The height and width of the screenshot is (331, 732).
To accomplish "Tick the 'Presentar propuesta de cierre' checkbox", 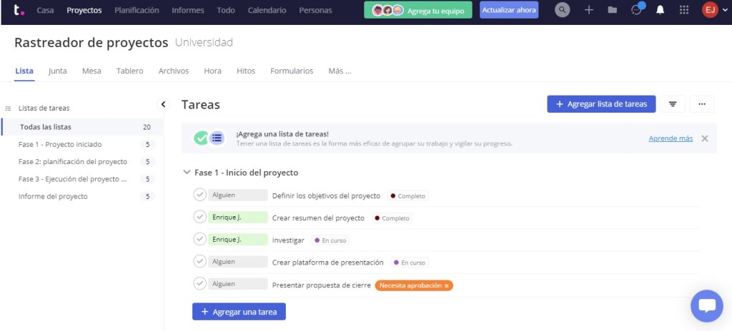I will tap(200, 284).
